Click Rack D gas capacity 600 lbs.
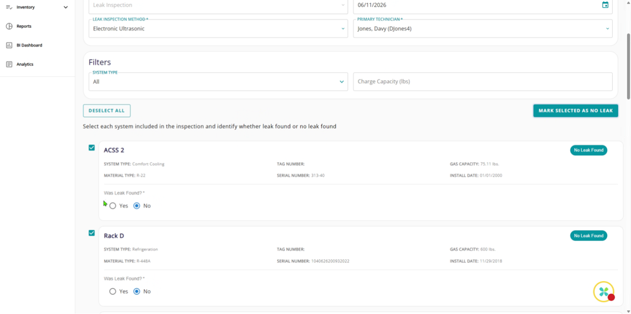This screenshot has height=314, width=631. click(x=487, y=249)
